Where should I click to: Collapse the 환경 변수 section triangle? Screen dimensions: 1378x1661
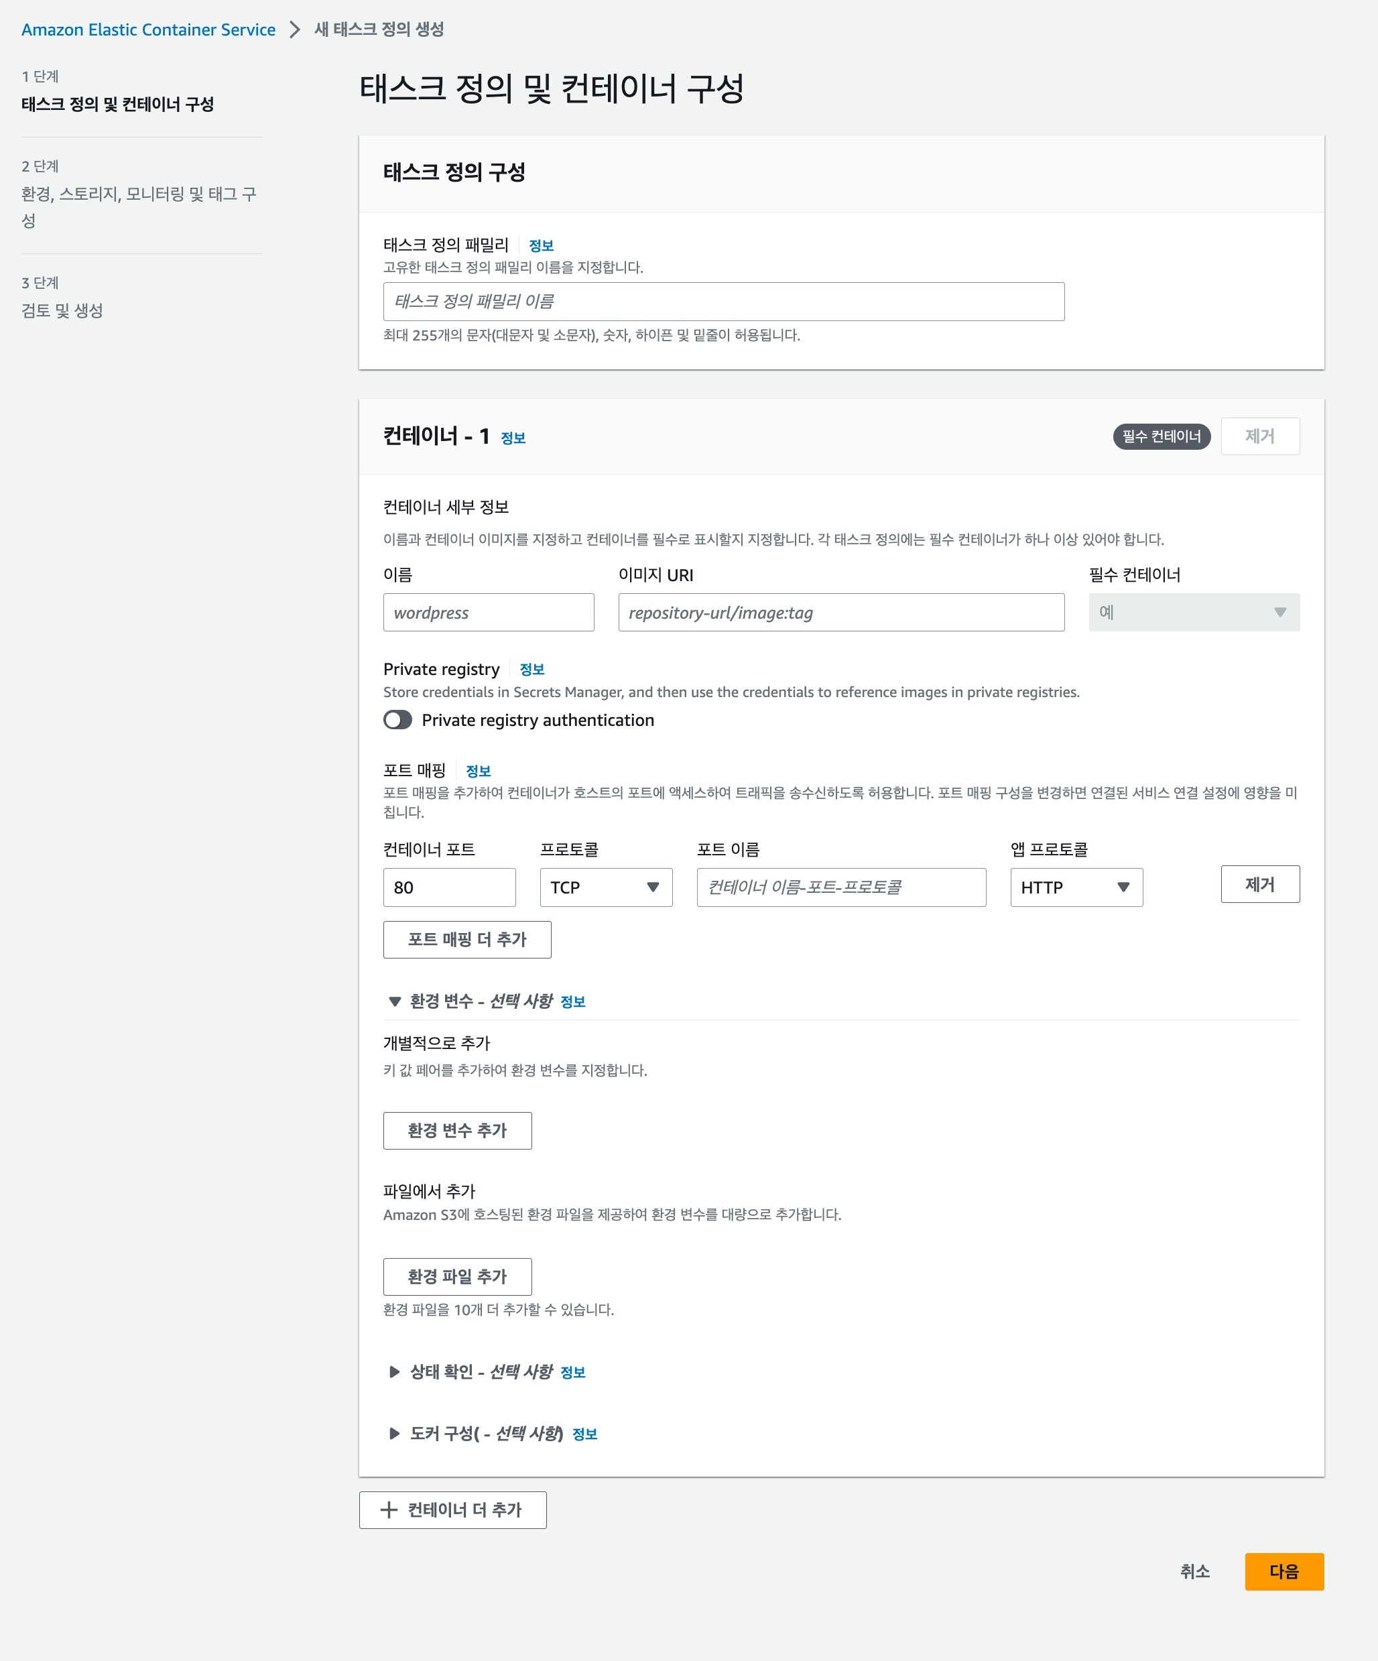394,1001
